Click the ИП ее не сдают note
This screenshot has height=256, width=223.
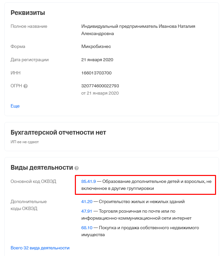25,142
